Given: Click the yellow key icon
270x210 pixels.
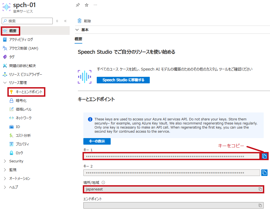Looking at the screenshot, I should 11,92.
